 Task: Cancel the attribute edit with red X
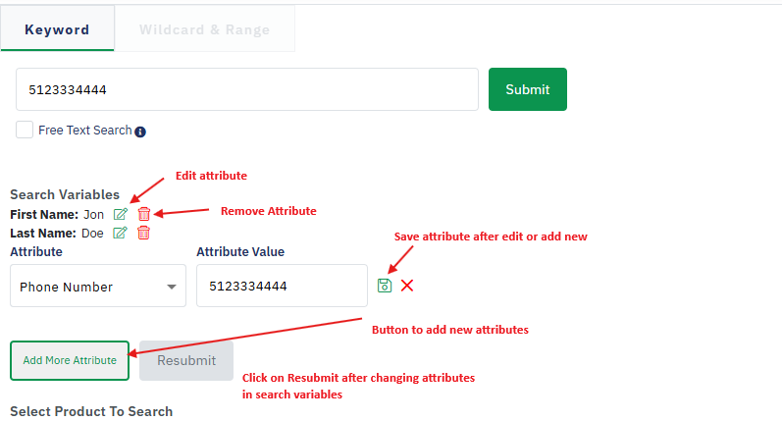[407, 286]
